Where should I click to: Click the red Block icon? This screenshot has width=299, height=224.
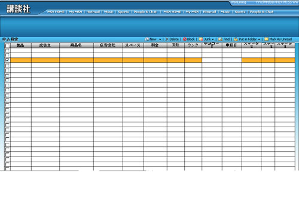(x=185, y=39)
